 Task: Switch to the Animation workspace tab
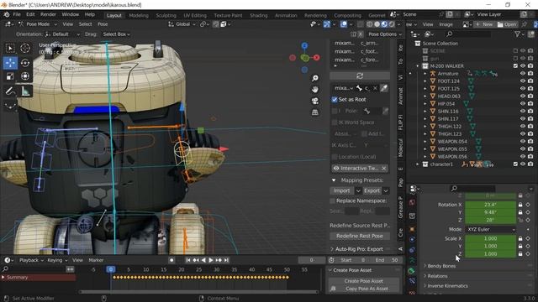(286, 15)
